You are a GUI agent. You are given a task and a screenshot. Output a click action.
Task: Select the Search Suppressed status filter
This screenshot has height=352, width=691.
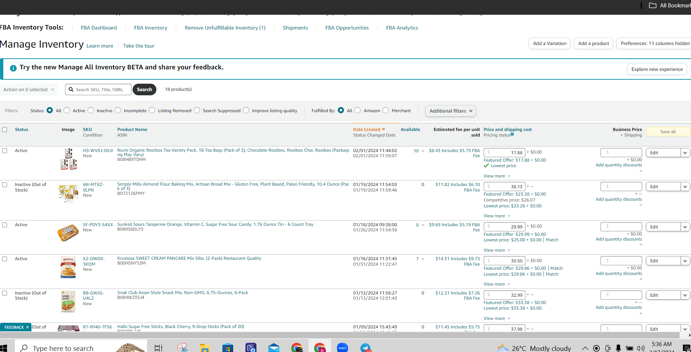[197, 110]
